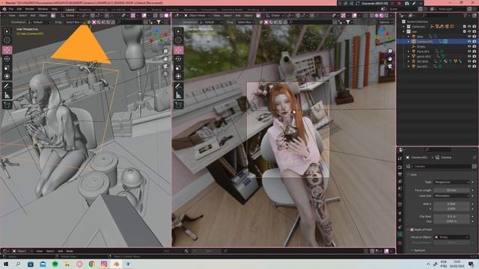
Task: Toggle visibility of Sun.001
Action: point(469,67)
